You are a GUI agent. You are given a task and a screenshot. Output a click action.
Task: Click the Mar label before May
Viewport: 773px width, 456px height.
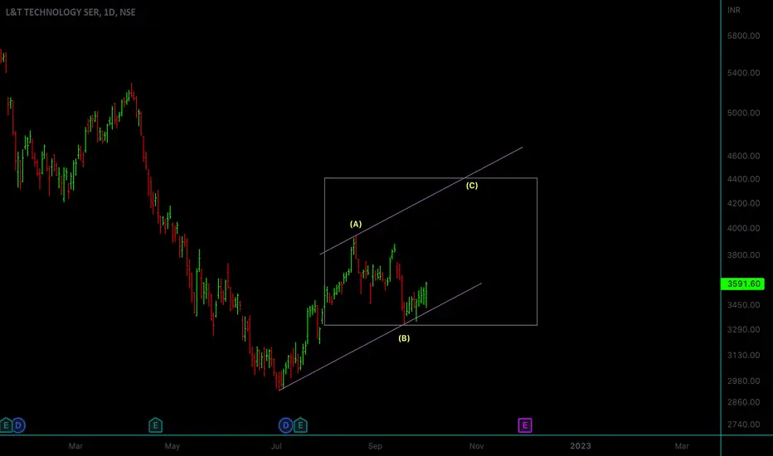[x=75, y=446]
